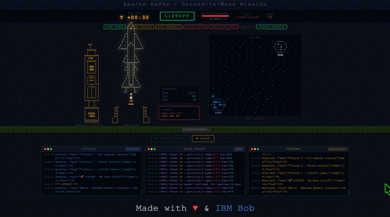Click red close dot on Producer window
The image size is (390, 217).
pos(45,149)
